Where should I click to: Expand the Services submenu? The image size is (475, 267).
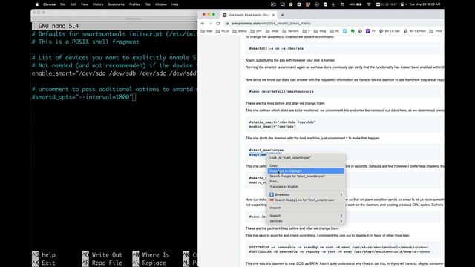305,221
